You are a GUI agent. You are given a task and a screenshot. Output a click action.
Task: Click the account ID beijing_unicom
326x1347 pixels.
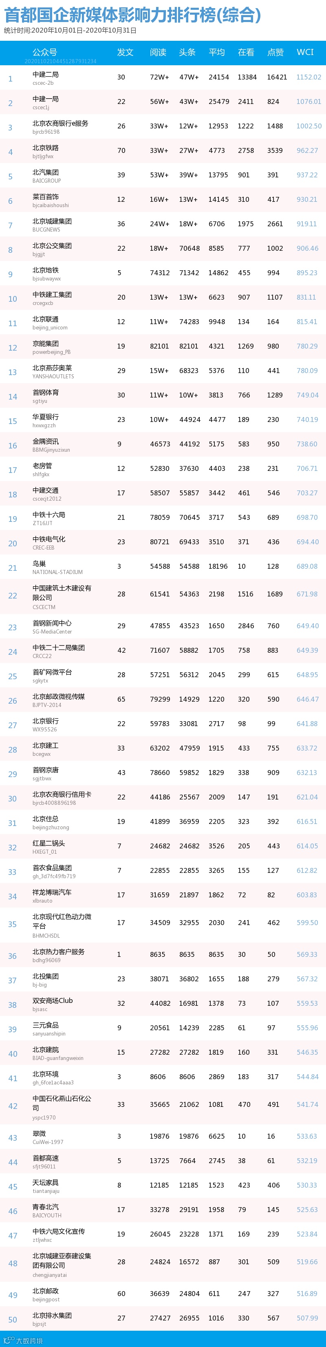(x=50, y=328)
